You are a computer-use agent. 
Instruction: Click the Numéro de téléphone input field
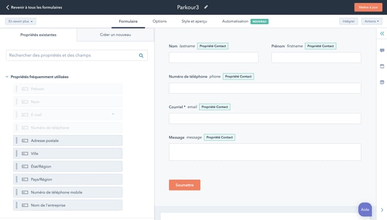[265, 88]
